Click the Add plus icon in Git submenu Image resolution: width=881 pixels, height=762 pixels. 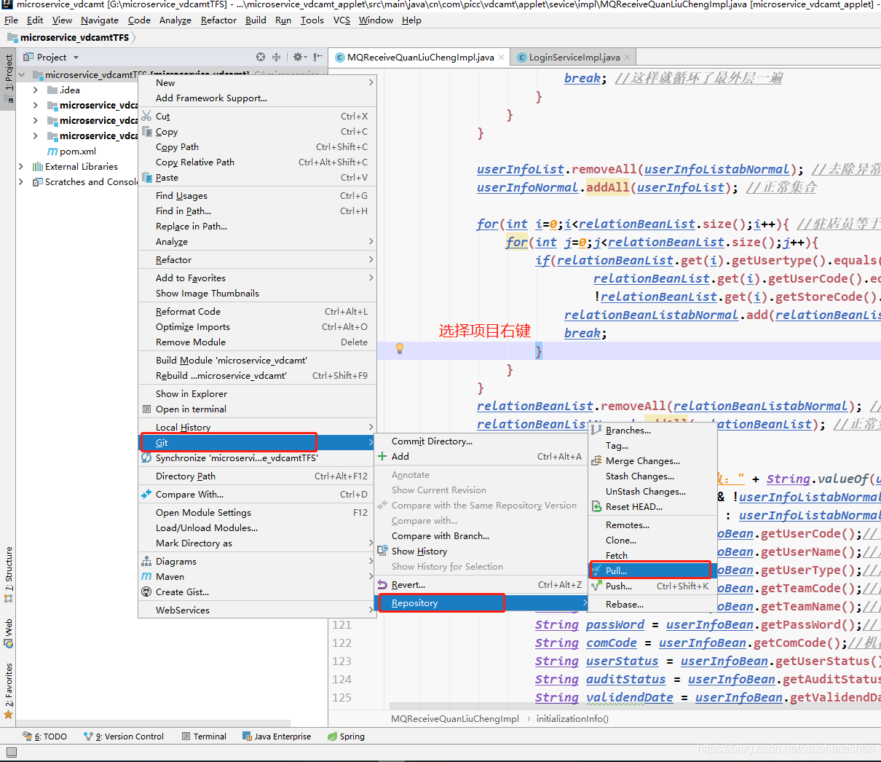pos(382,457)
